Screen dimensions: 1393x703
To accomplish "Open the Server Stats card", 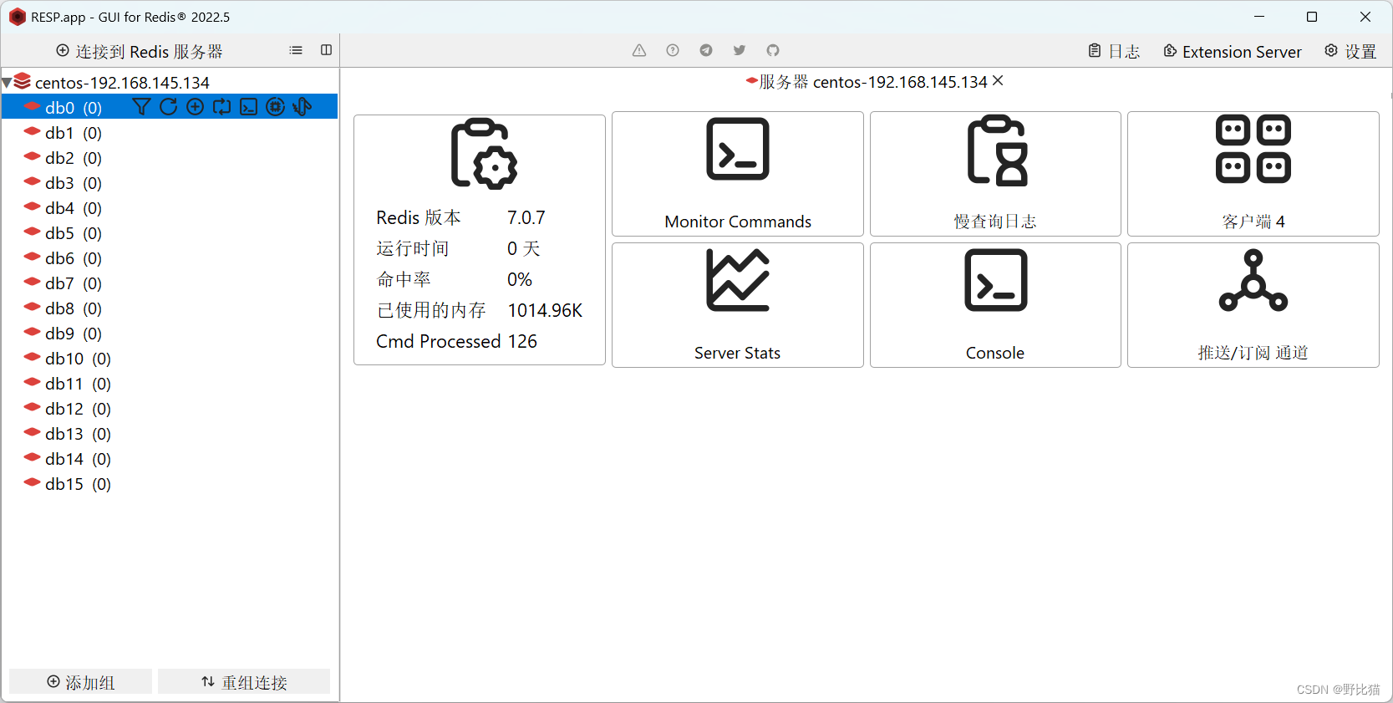I will [738, 305].
